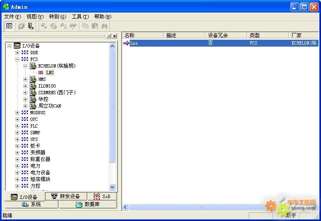Close the left tree panel
The width and height of the screenshot is (321, 221).
pos(115,36)
